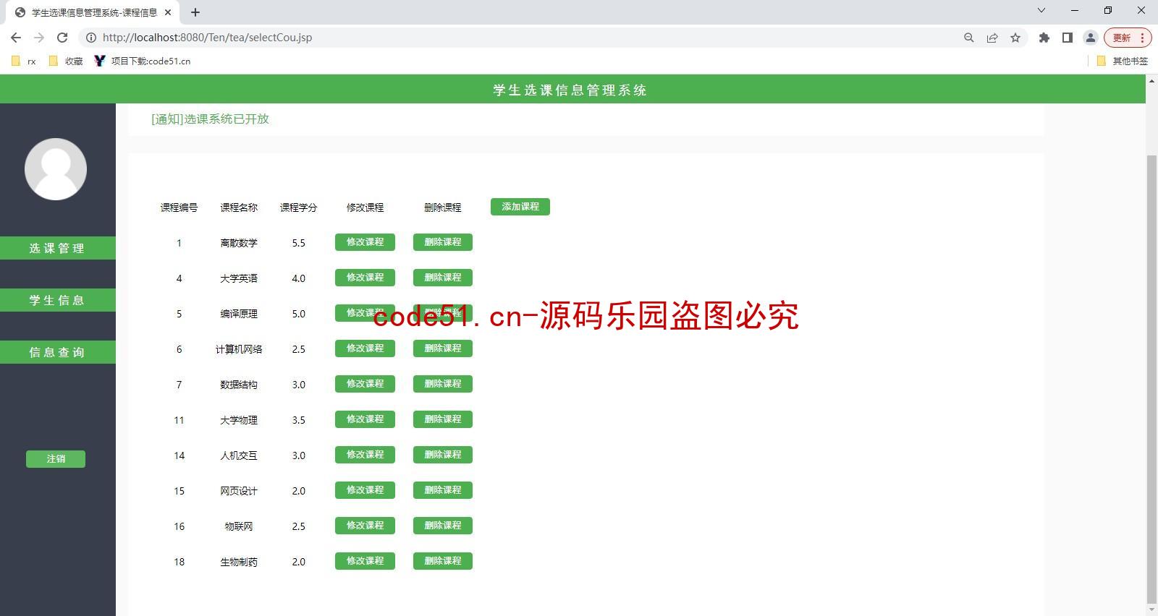The height and width of the screenshot is (616, 1158).
Task: Go forward in browser history
Action: tap(39, 38)
